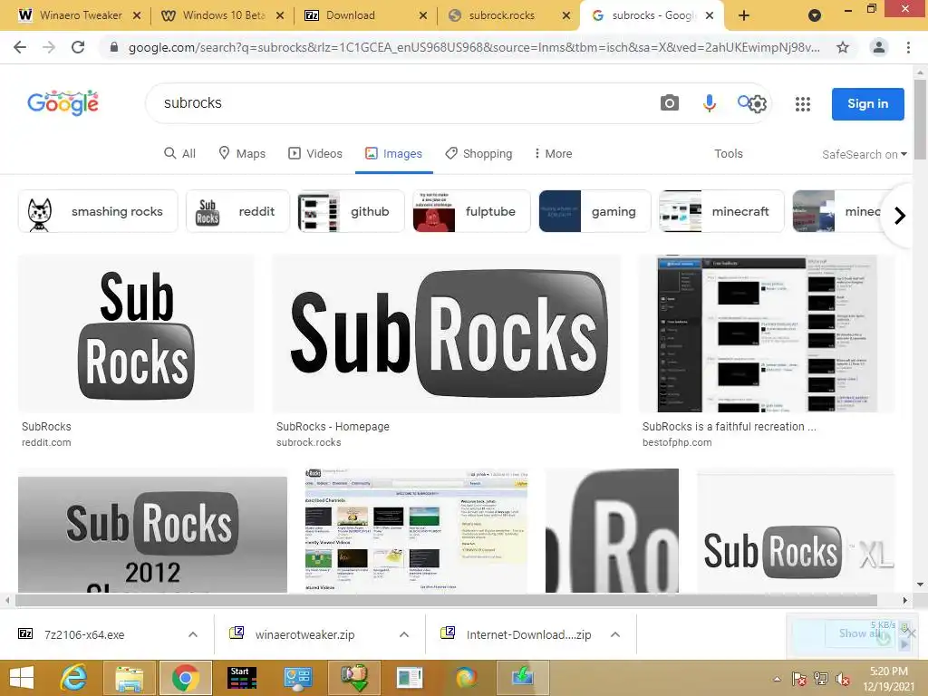Open the More search categories menu
This screenshot has width=928, height=696.
point(553,153)
